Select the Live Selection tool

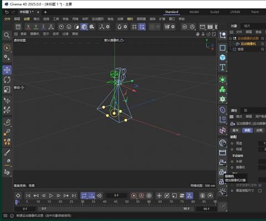click(x=7, y=48)
